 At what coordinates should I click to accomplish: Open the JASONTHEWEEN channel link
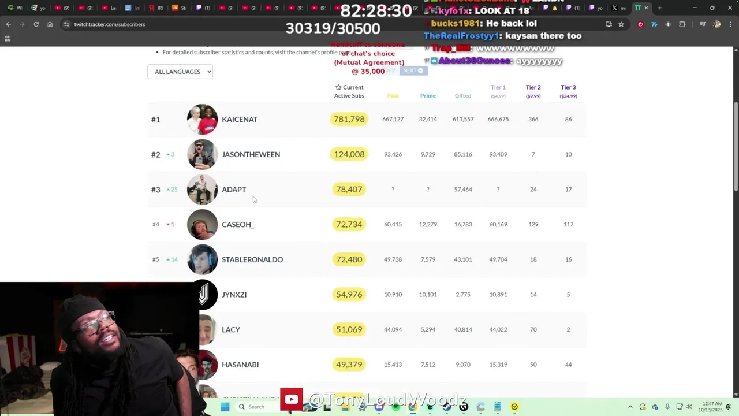click(251, 154)
